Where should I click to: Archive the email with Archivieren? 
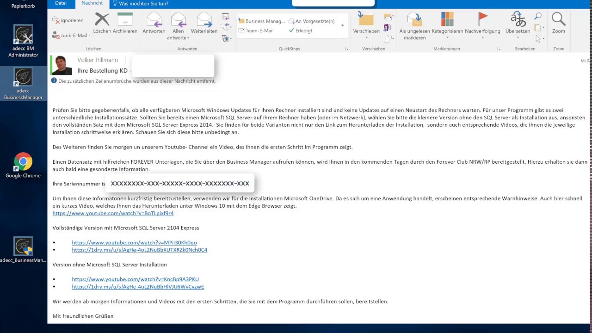(x=125, y=23)
